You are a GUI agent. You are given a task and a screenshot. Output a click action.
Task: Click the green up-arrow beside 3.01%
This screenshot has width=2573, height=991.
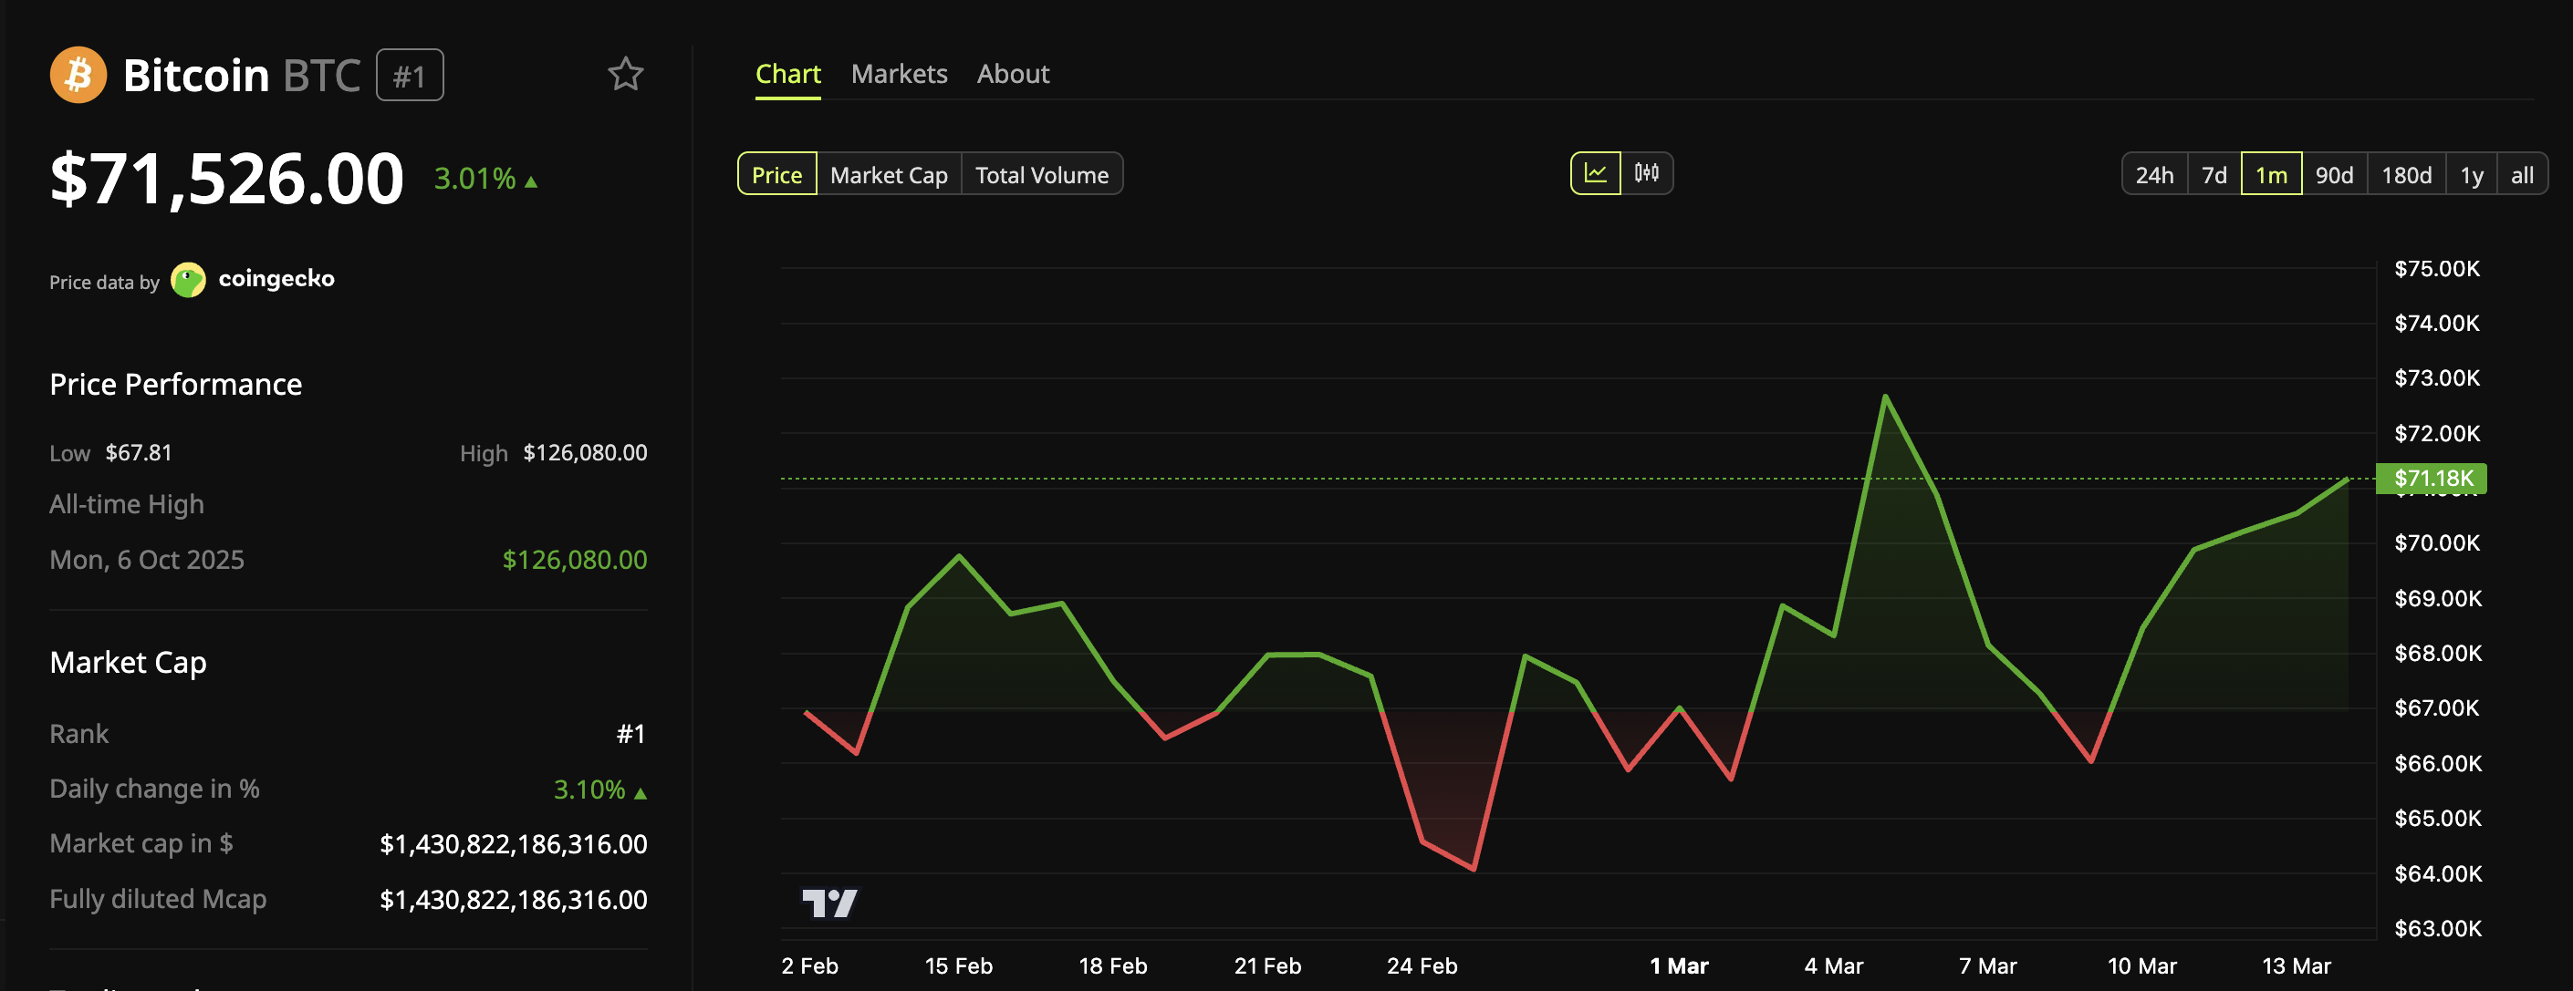pyautogui.click(x=530, y=181)
